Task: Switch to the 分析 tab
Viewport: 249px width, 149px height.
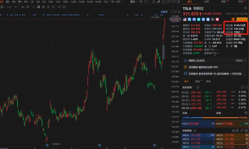Action: [x=207, y=2]
